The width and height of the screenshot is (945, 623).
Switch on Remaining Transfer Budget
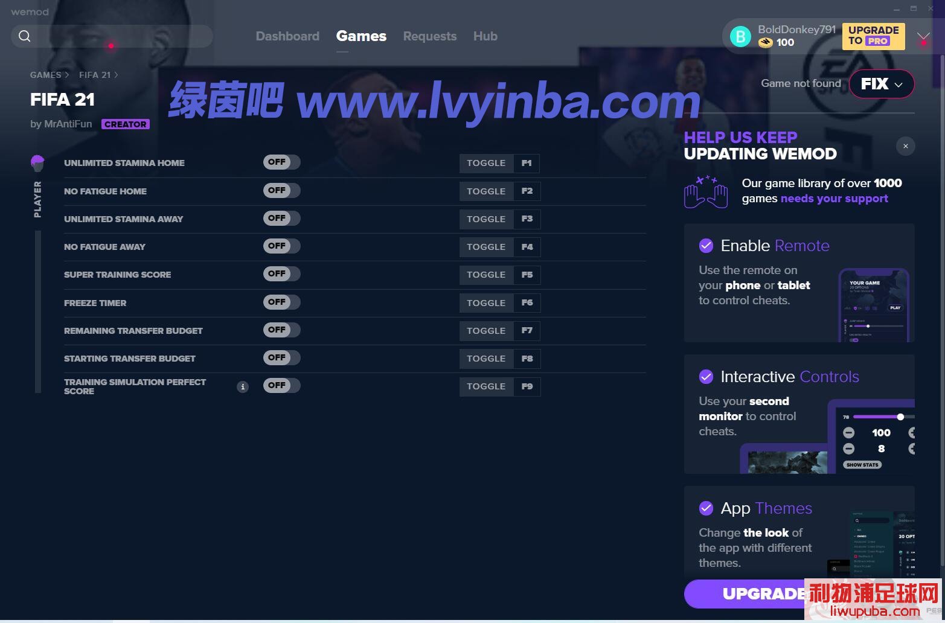[281, 330]
